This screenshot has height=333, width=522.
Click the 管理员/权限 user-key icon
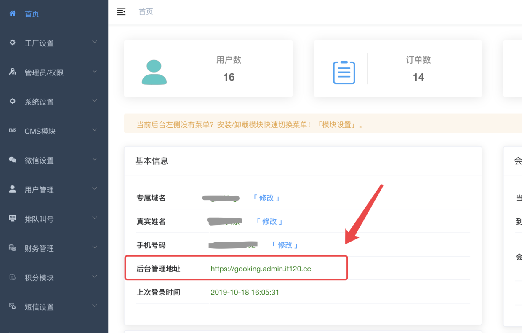coord(13,72)
